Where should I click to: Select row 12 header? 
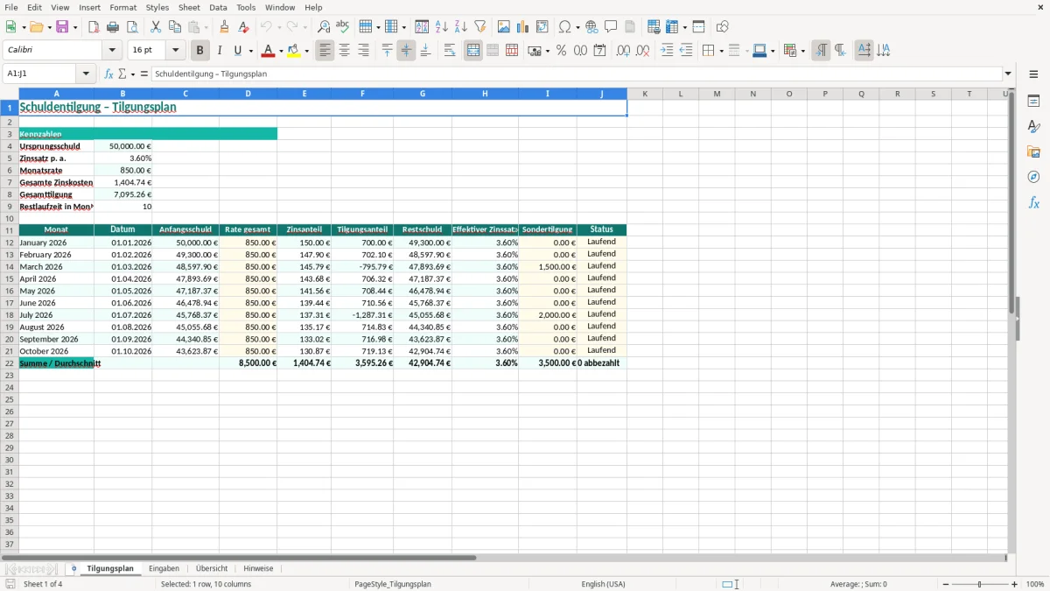(x=10, y=243)
